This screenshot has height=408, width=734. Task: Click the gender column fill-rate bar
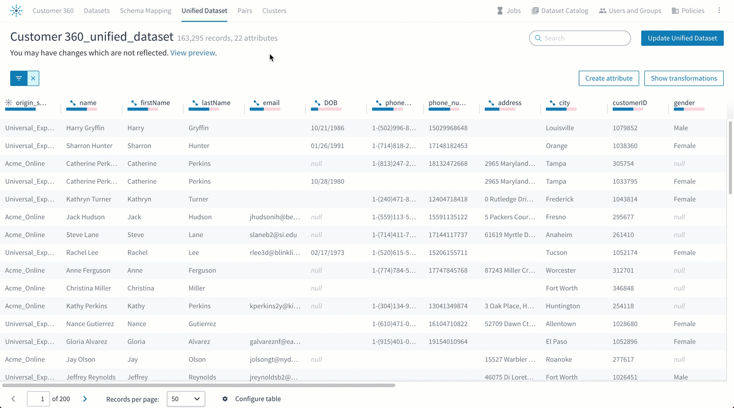click(x=689, y=109)
